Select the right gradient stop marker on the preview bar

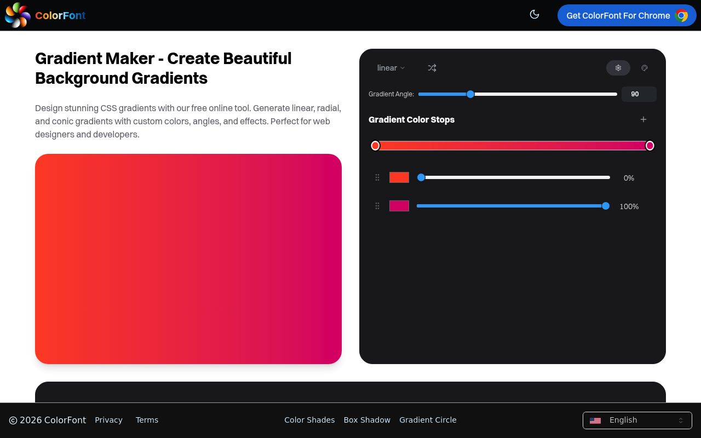pyautogui.click(x=650, y=145)
